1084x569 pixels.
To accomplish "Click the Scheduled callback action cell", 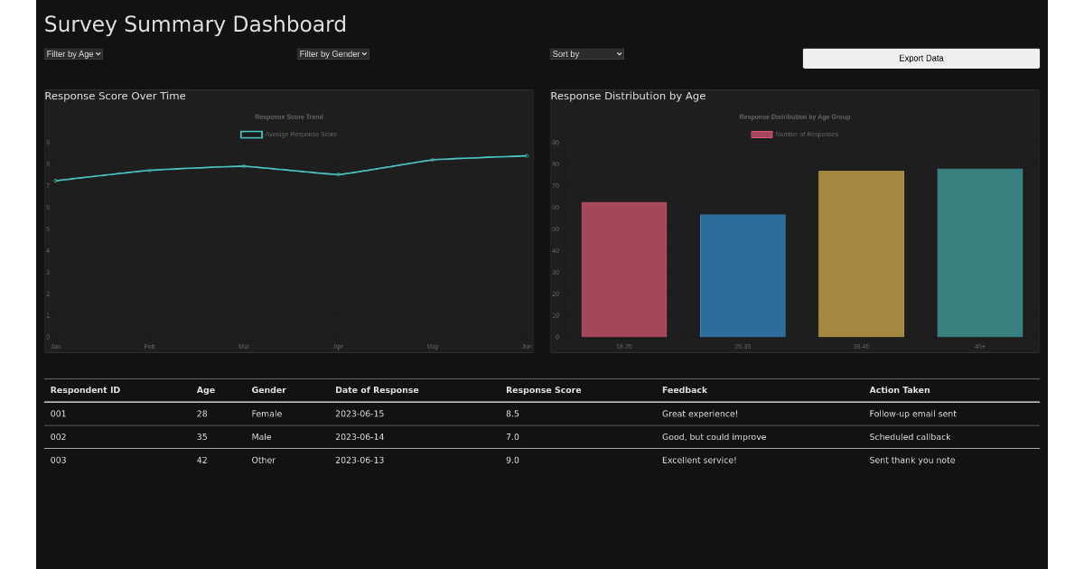I will click(910, 437).
